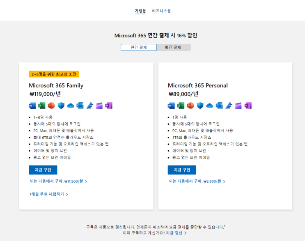Click the Microsoft Editor icon in Personal plan
Image resolution: width=305 pixels, height=241 pixels.
coord(229,106)
